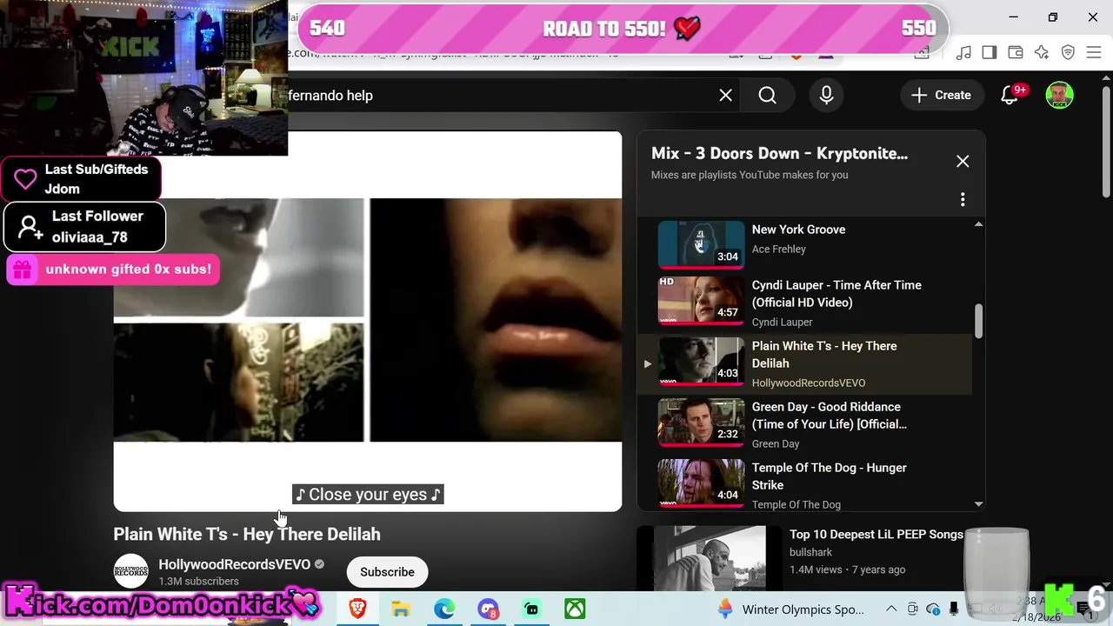Screen dimensions: 1113x626
Task: Click the network status tray icon
Action: point(975,609)
